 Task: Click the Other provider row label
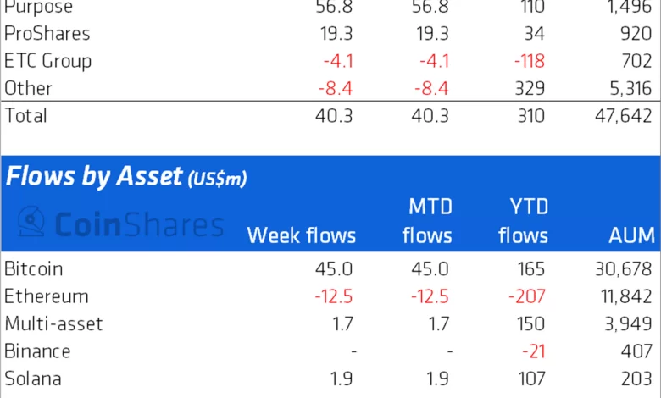(28, 88)
